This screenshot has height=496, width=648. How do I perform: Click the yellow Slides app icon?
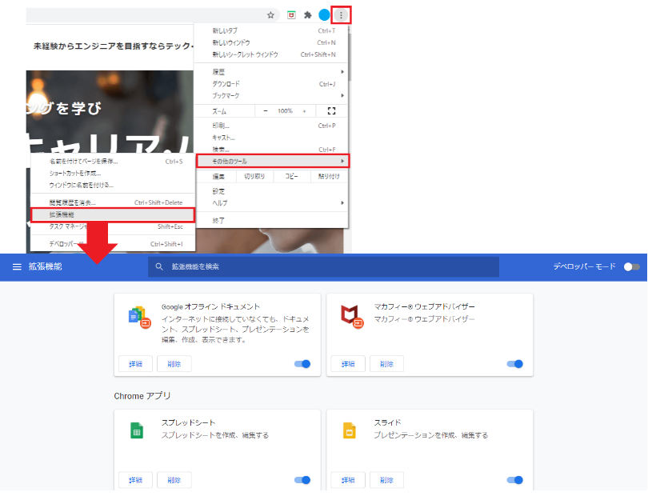(350, 430)
